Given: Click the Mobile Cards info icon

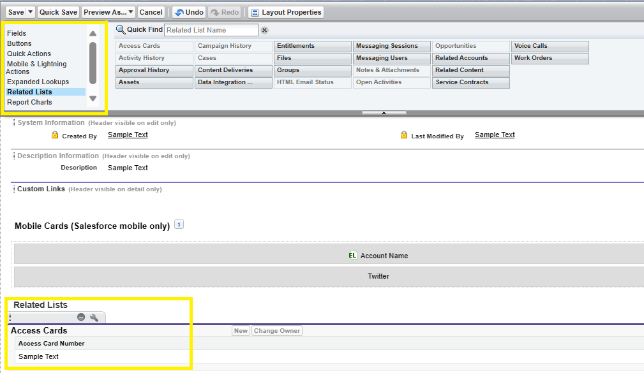Looking at the screenshot, I should (x=179, y=224).
